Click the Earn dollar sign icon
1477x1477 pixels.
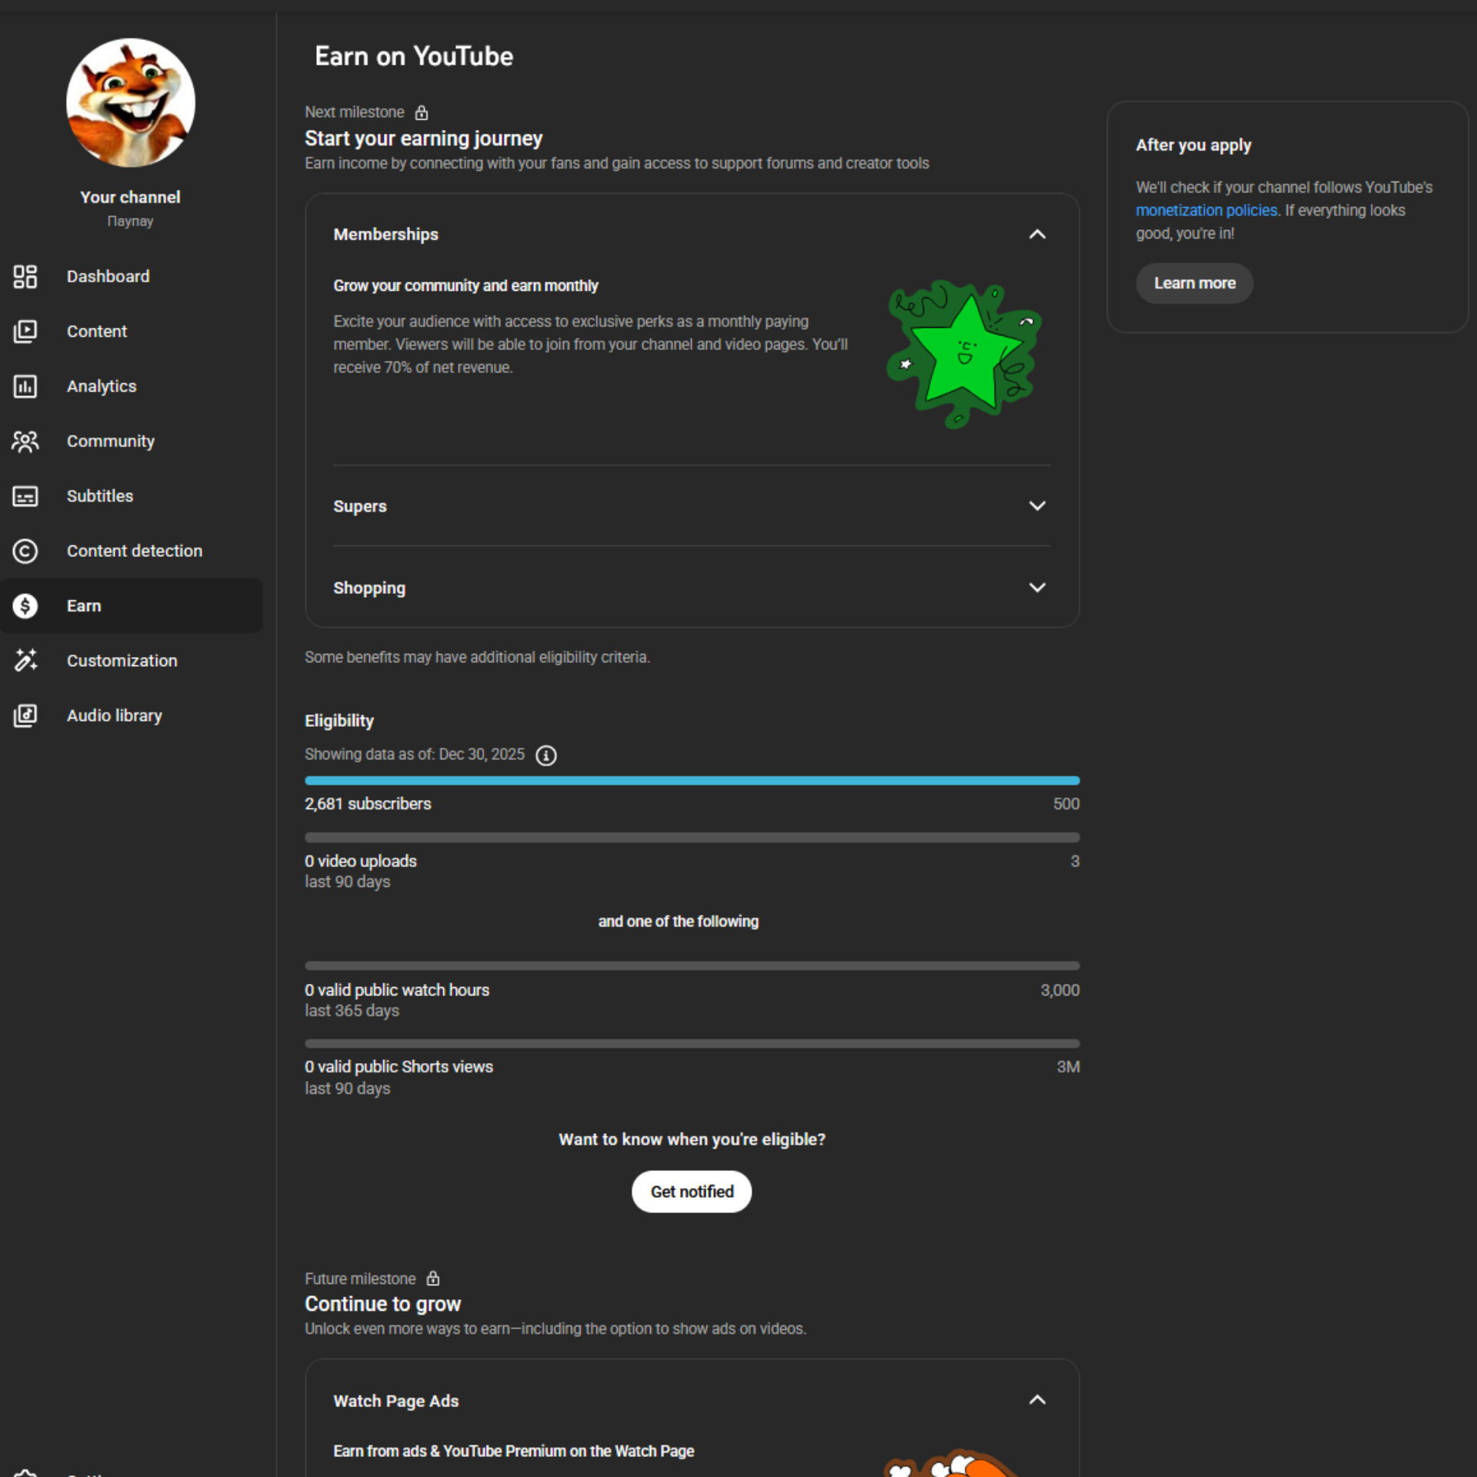(25, 606)
